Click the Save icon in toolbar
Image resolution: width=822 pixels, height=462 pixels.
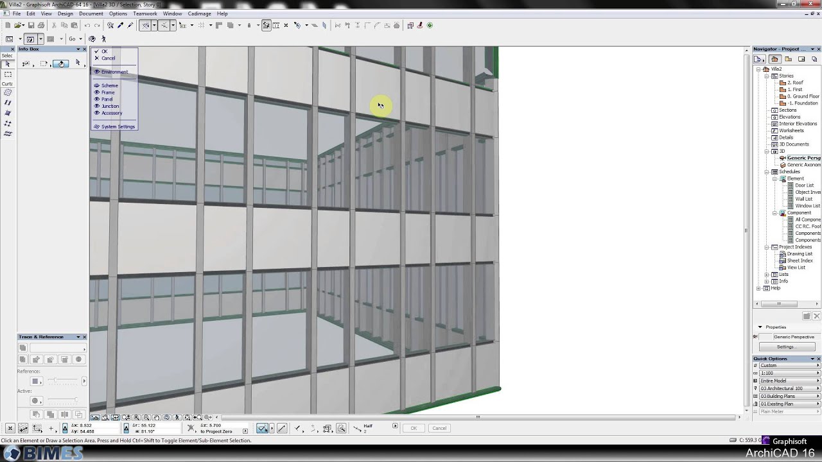pos(31,26)
